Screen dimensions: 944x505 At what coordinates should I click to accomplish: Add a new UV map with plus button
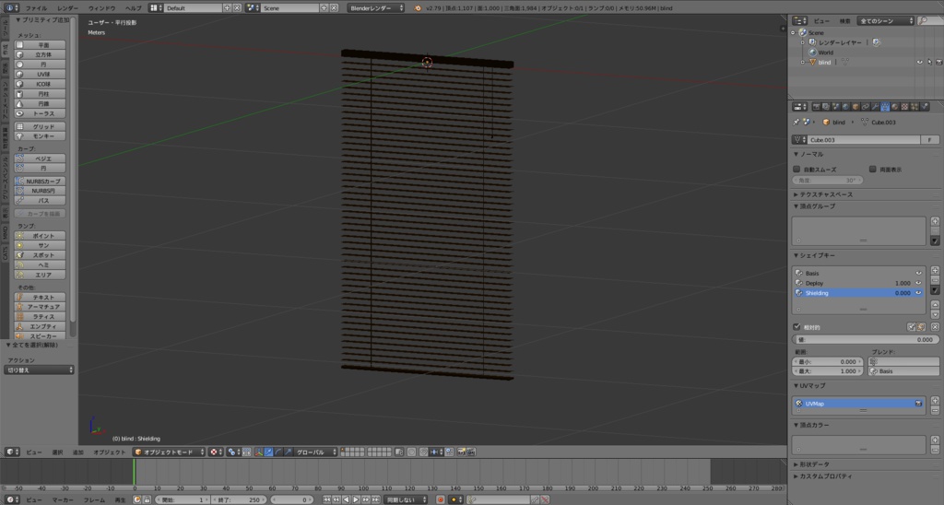coord(935,400)
